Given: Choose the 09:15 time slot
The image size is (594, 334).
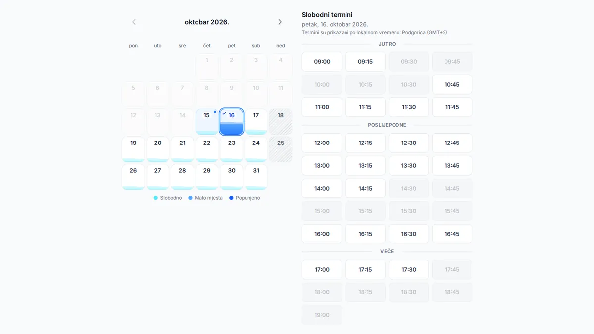Looking at the screenshot, I should tap(365, 62).
